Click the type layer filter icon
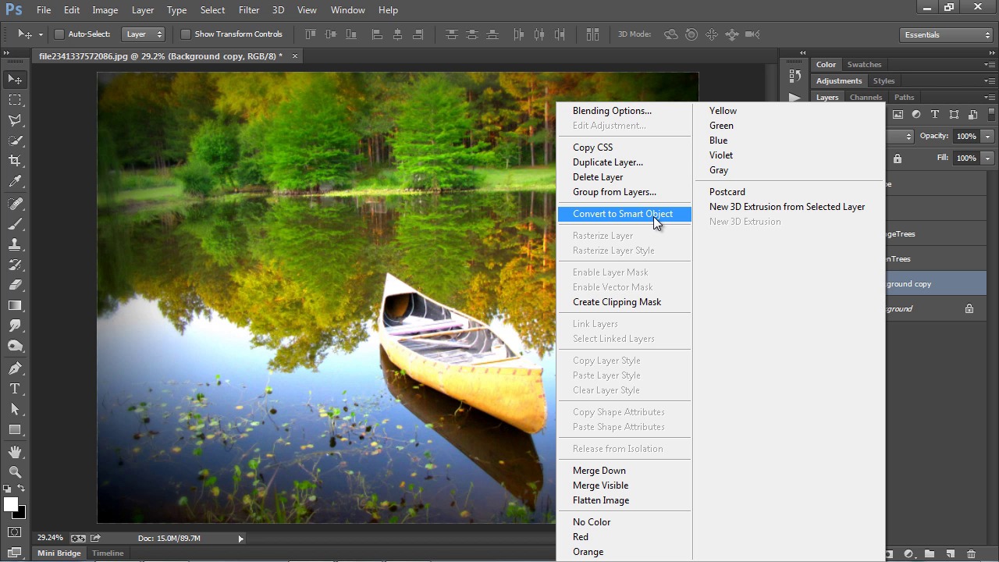The height and width of the screenshot is (562, 999). pos(935,115)
